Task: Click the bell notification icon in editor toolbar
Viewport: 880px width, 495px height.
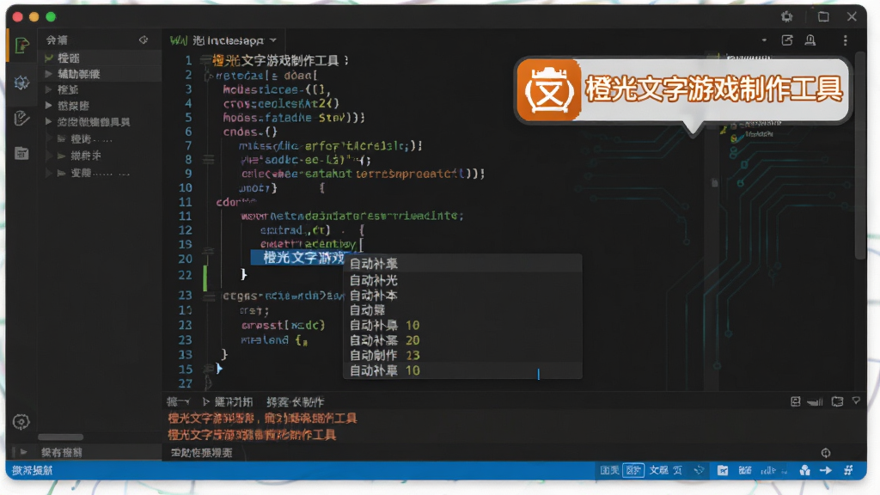Action: (810, 40)
